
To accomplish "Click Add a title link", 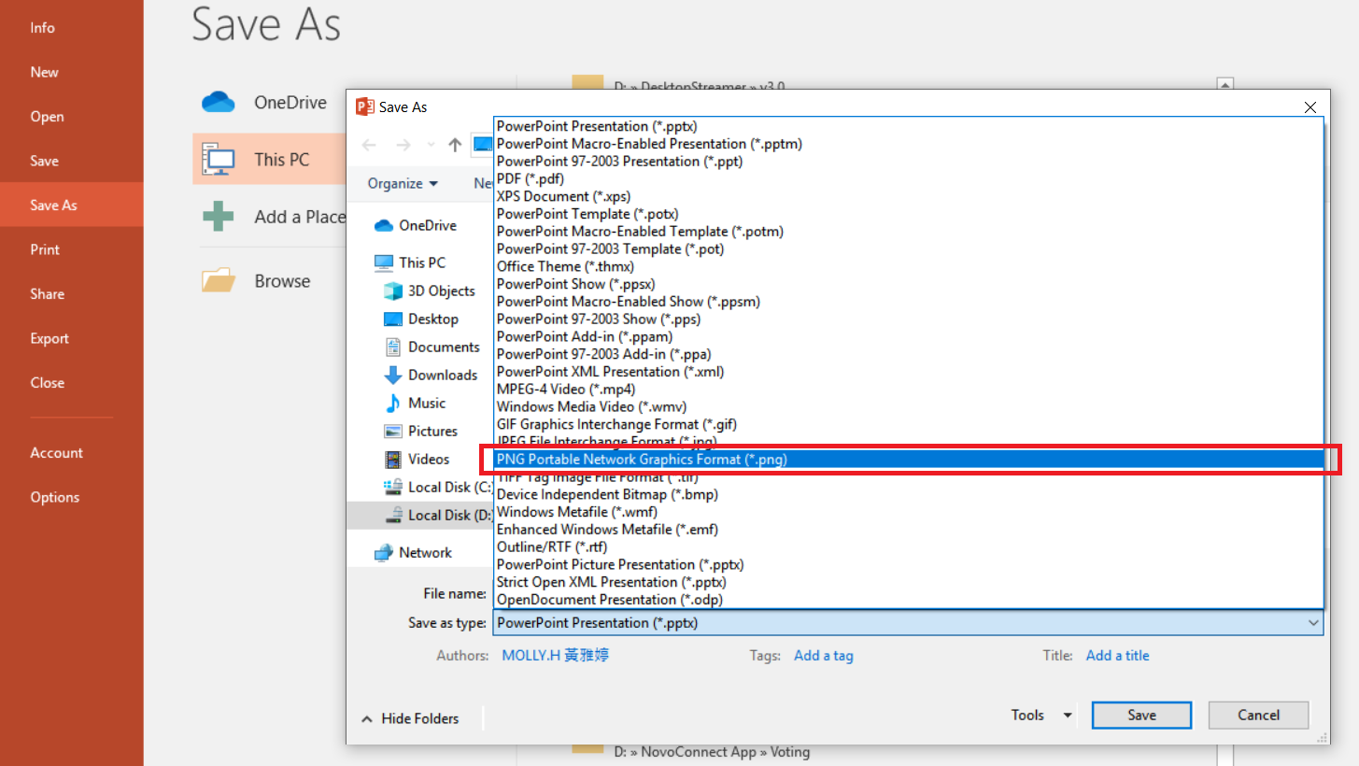I will point(1117,656).
